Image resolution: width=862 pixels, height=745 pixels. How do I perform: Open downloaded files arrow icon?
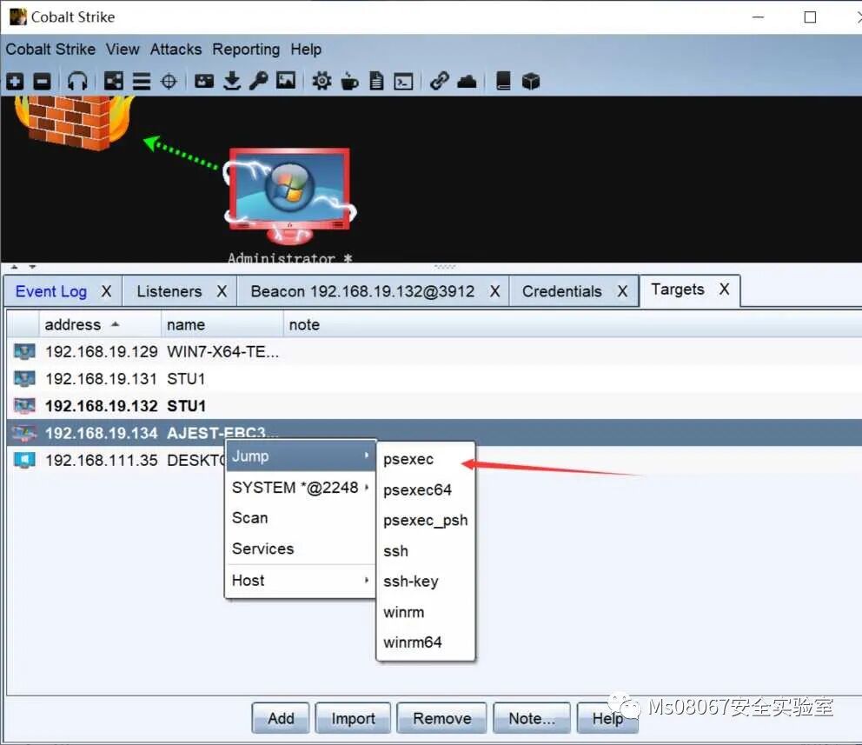coord(232,82)
